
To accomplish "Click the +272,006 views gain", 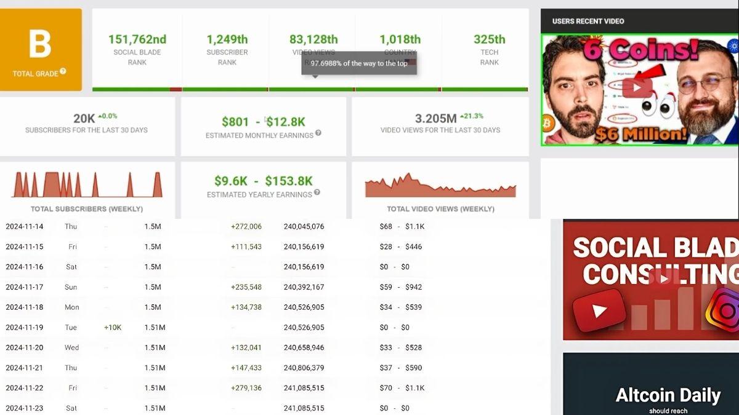I will (x=246, y=226).
